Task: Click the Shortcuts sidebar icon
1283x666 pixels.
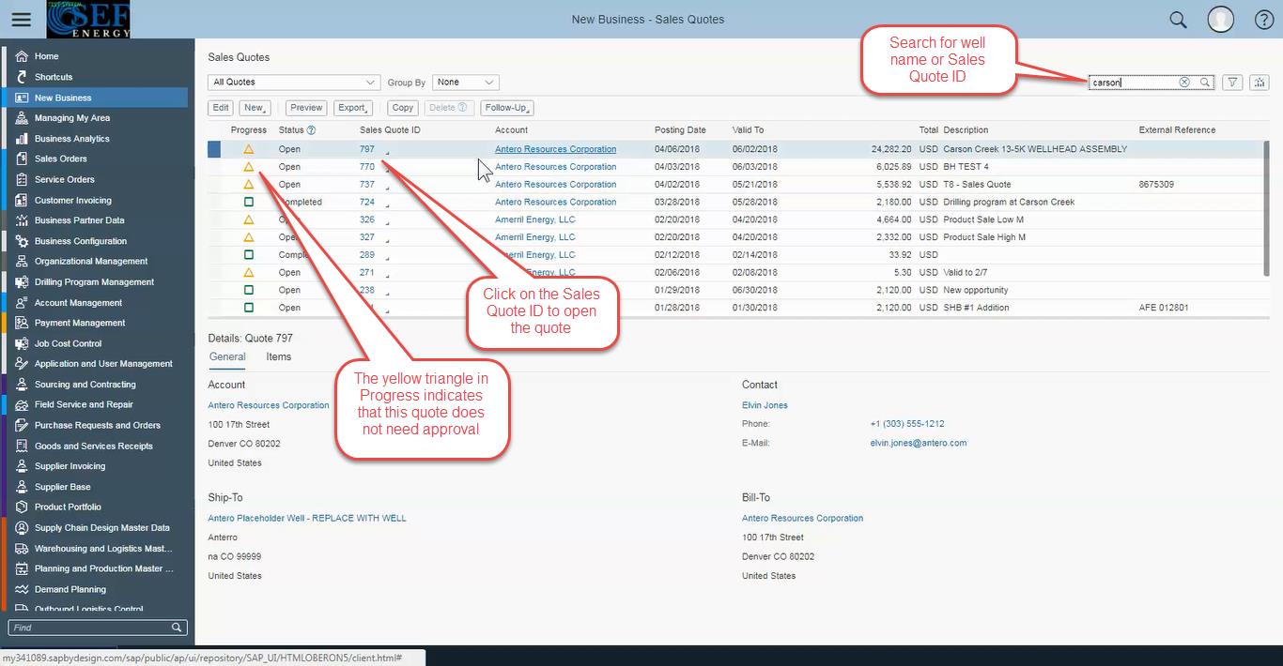Action: pos(22,77)
